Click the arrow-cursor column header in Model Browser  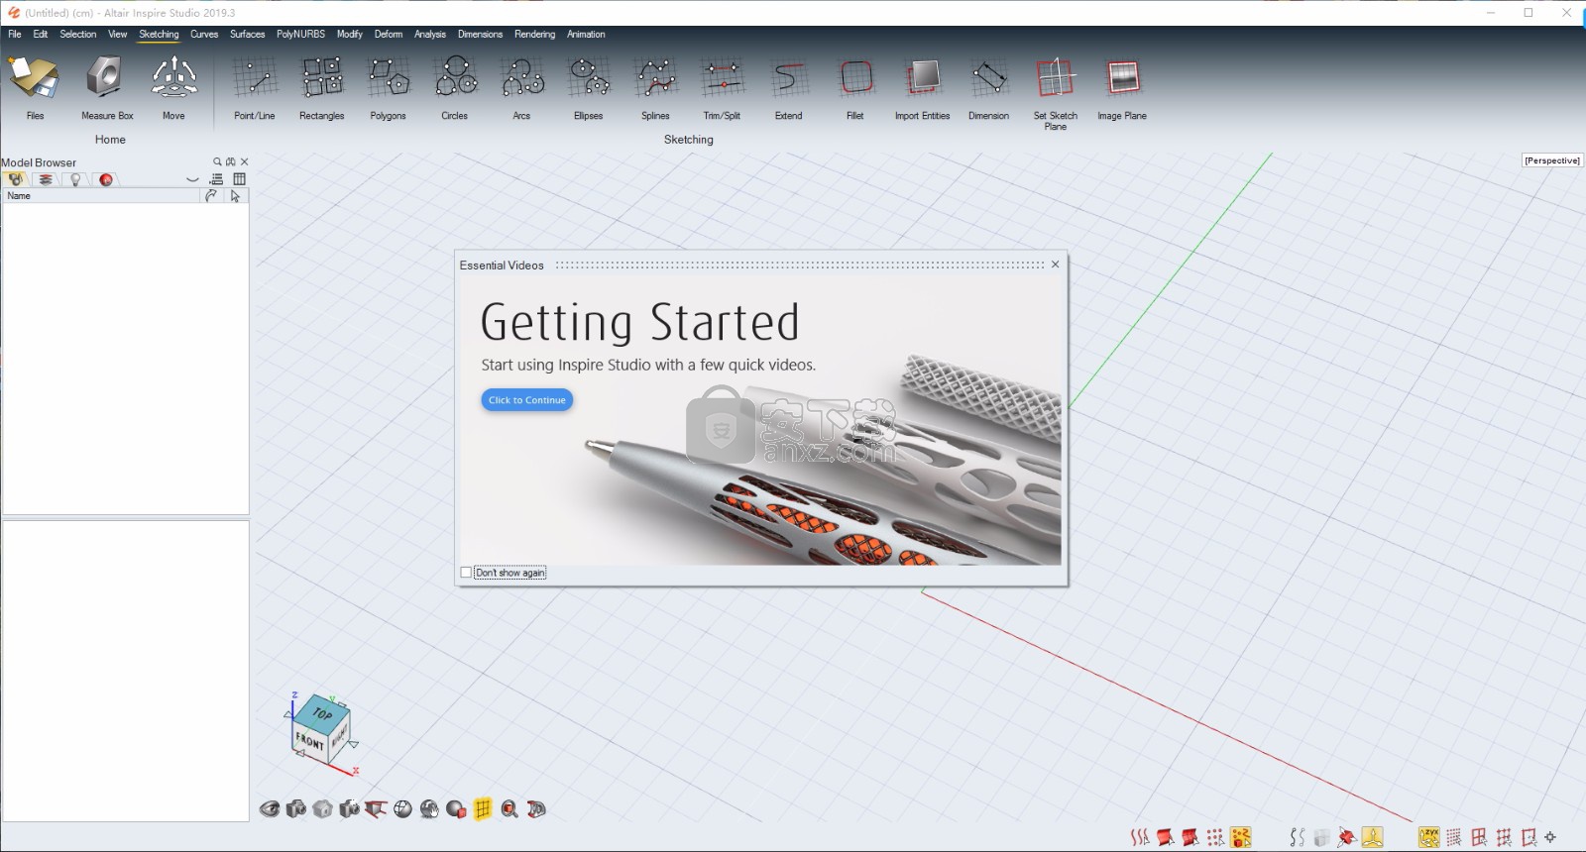[235, 196]
